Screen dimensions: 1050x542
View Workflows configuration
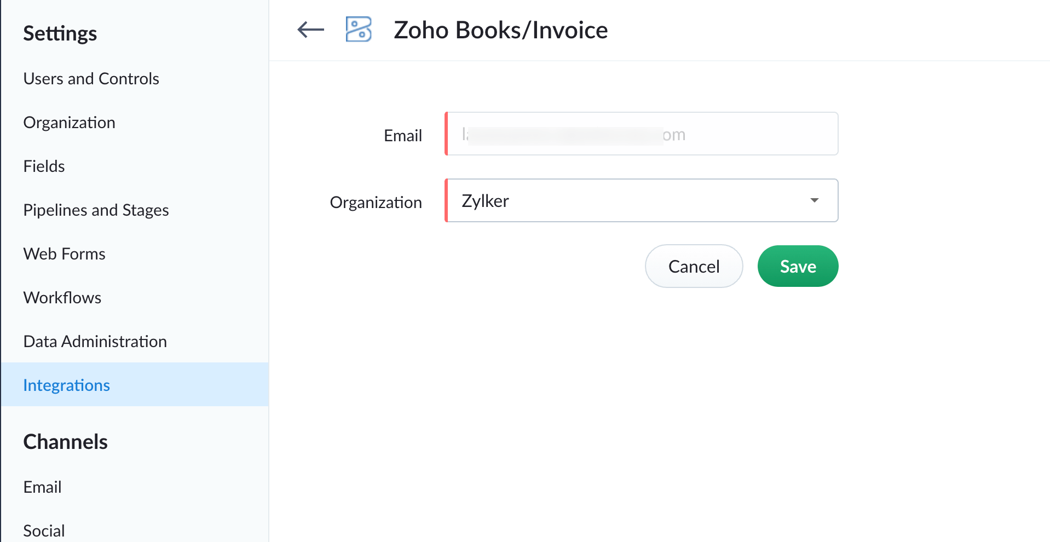(62, 297)
